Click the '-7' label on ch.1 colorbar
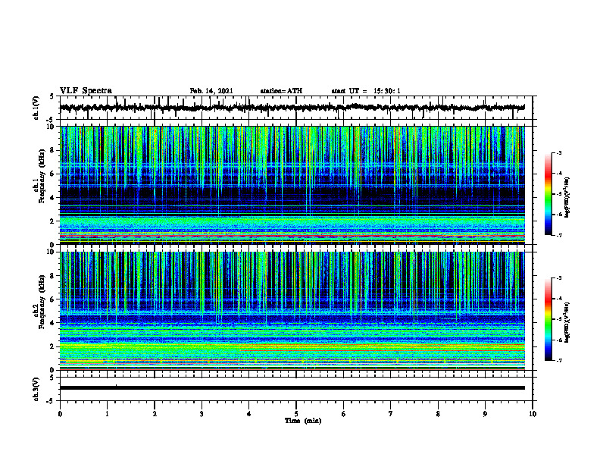Screen dimensions: 600x464 (559, 235)
